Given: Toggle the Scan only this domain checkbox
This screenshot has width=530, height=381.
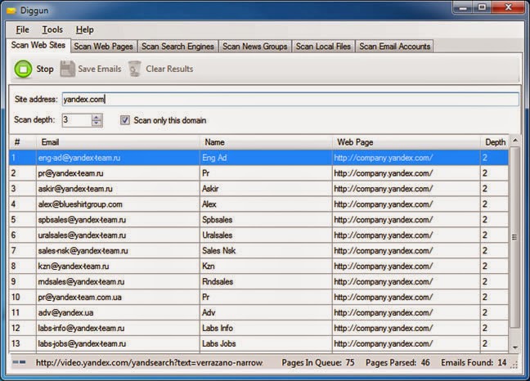Looking at the screenshot, I should [x=124, y=120].
